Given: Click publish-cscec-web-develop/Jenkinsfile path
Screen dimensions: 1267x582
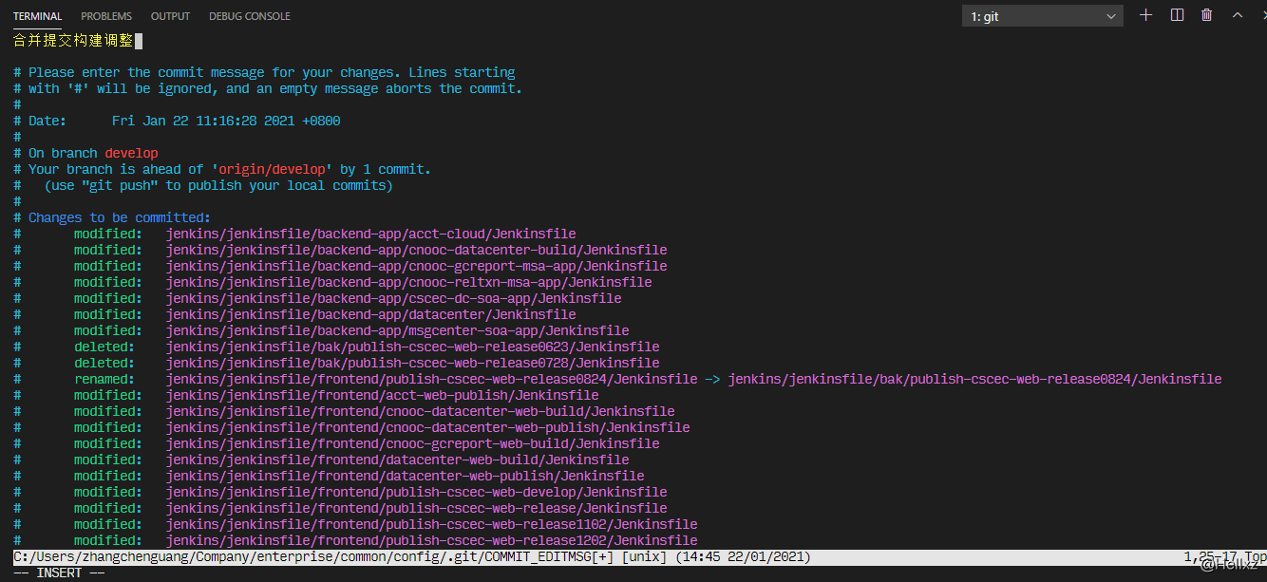Looking at the screenshot, I should [417, 492].
